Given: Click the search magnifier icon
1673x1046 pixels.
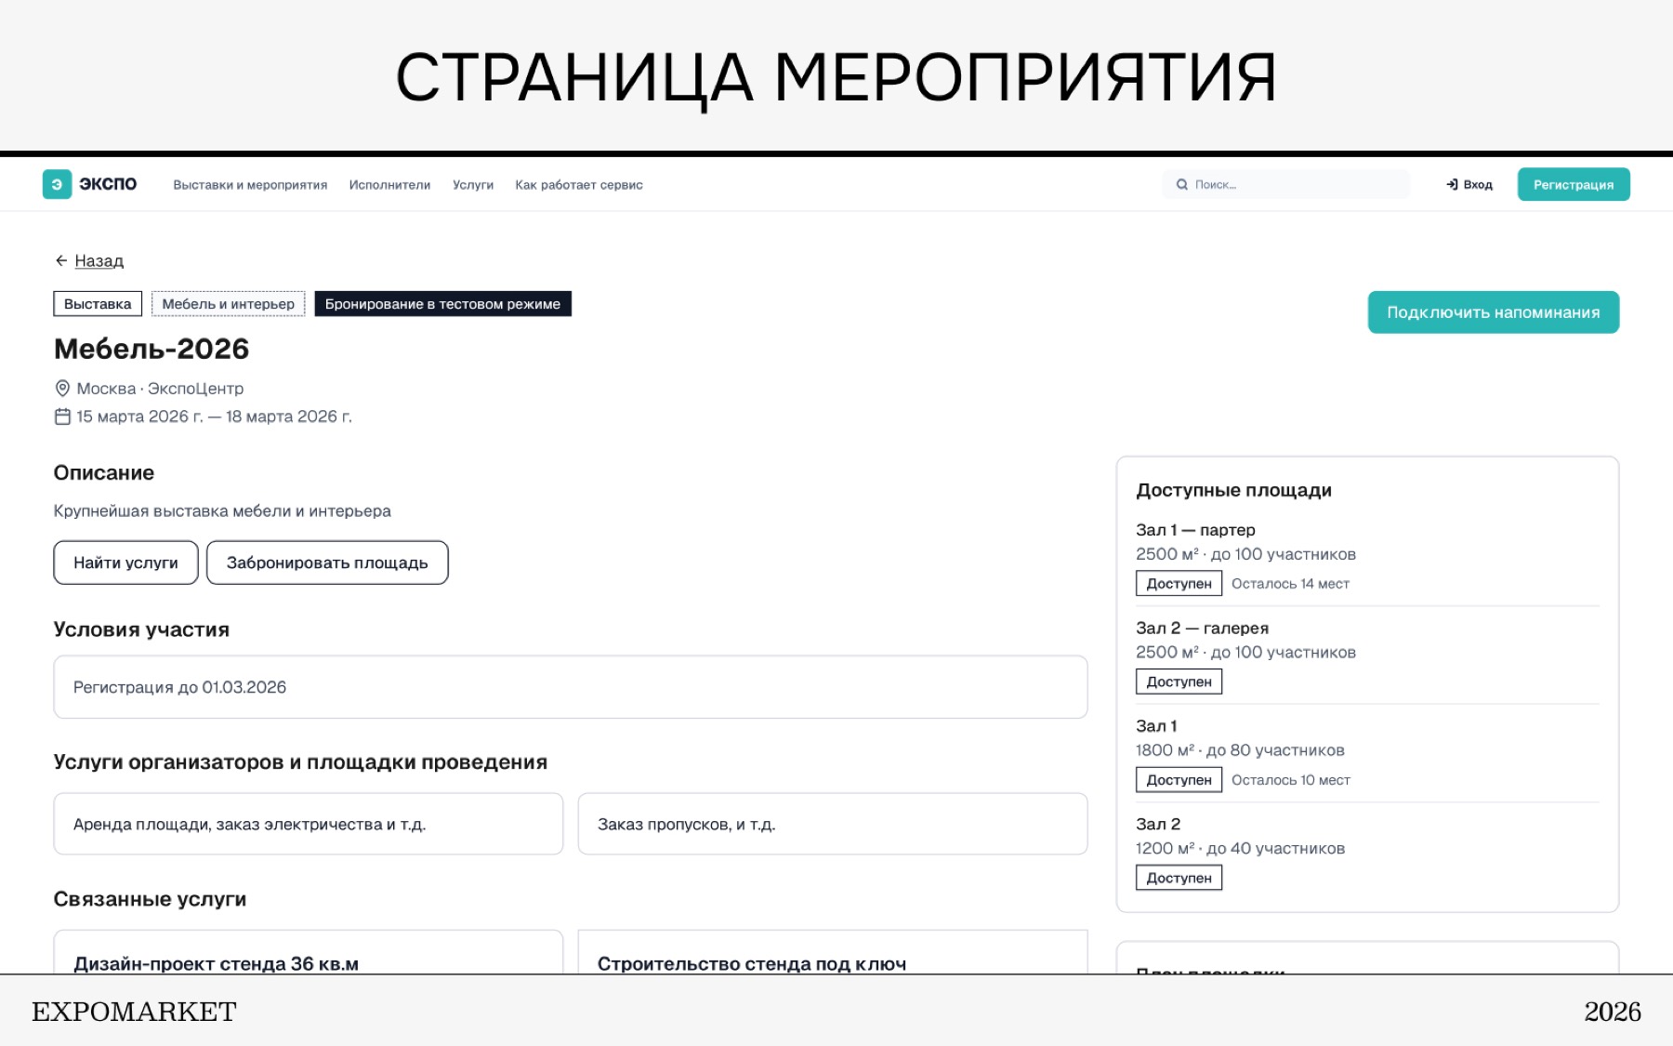Looking at the screenshot, I should pos(1182,185).
